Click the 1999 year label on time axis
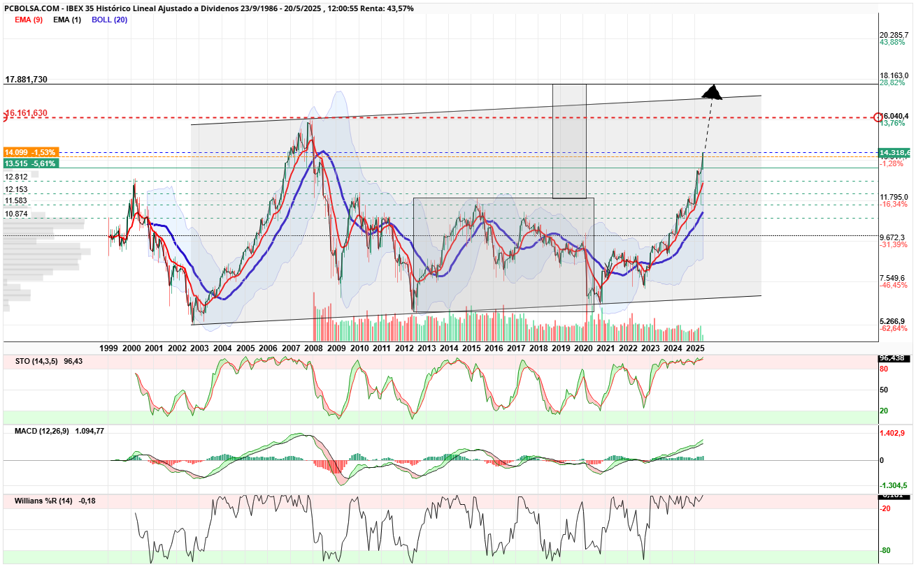The height and width of the screenshot is (567, 916). 109,348
